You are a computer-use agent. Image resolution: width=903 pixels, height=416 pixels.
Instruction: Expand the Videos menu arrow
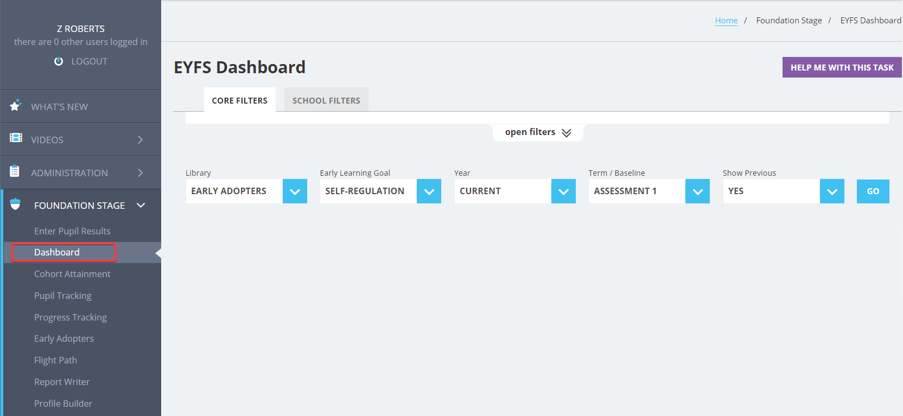[x=141, y=140]
